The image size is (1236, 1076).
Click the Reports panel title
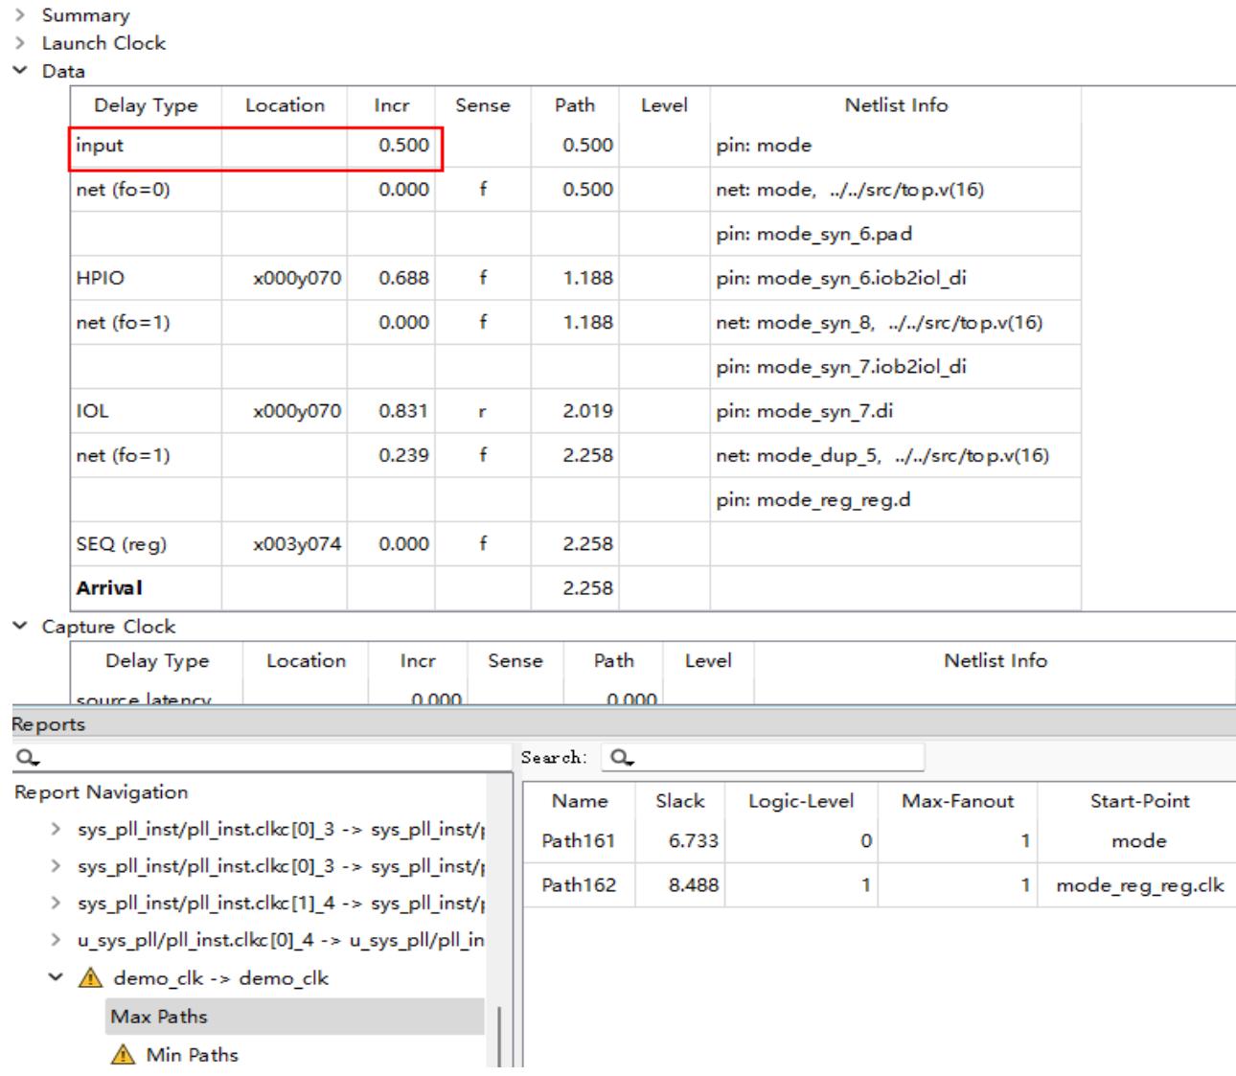tap(49, 724)
